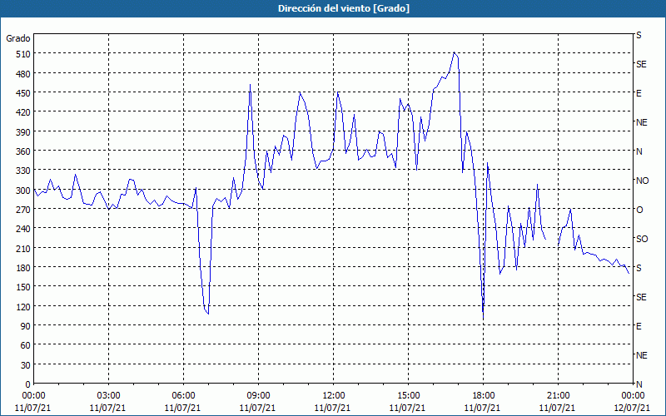The height and width of the screenshot is (416, 666).
Task: Select the 150 degree axis label
Action: (23, 287)
